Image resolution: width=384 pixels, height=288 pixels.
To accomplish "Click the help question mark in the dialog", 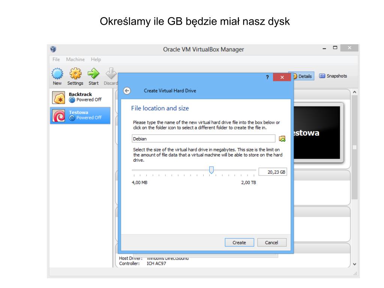I will point(267,77).
